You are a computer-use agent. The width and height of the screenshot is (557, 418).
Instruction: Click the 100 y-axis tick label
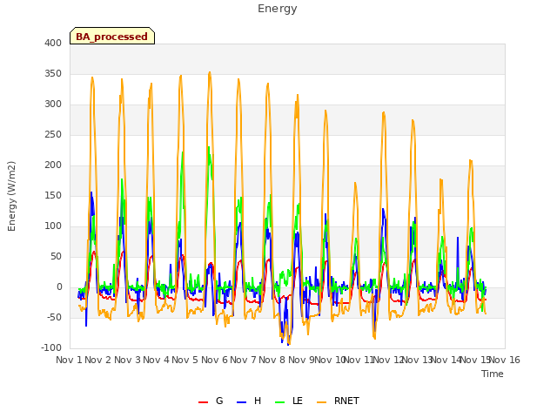pyautogui.click(x=53, y=226)
